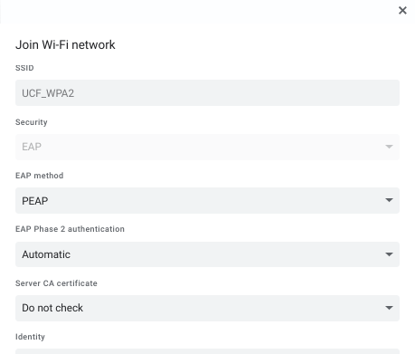The width and height of the screenshot is (415, 354).
Task: Open the EAP method dropdown
Action: 207,201
